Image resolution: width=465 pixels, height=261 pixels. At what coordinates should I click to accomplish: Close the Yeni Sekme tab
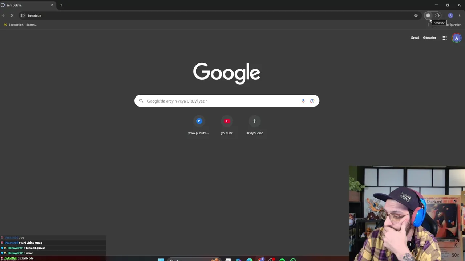tap(52, 5)
